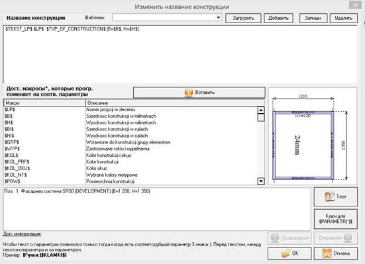Click the macro list down arrow
Image resolution: width=365 pixels, height=264 pixels.
261,181
